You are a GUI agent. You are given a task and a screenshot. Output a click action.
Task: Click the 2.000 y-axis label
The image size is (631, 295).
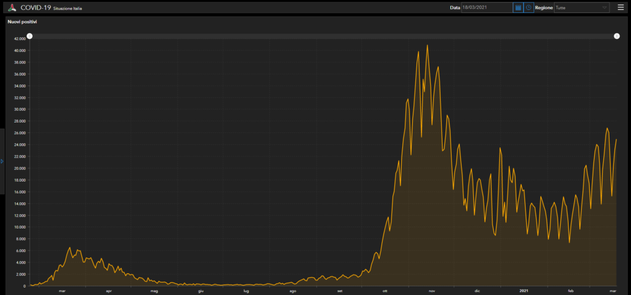click(21, 274)
